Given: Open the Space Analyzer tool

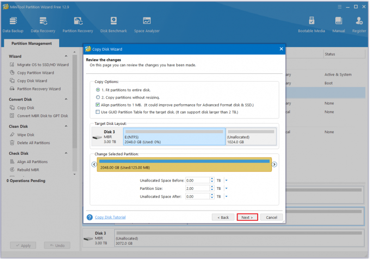Looking at the screenshot, I should (x=147, y=25).
